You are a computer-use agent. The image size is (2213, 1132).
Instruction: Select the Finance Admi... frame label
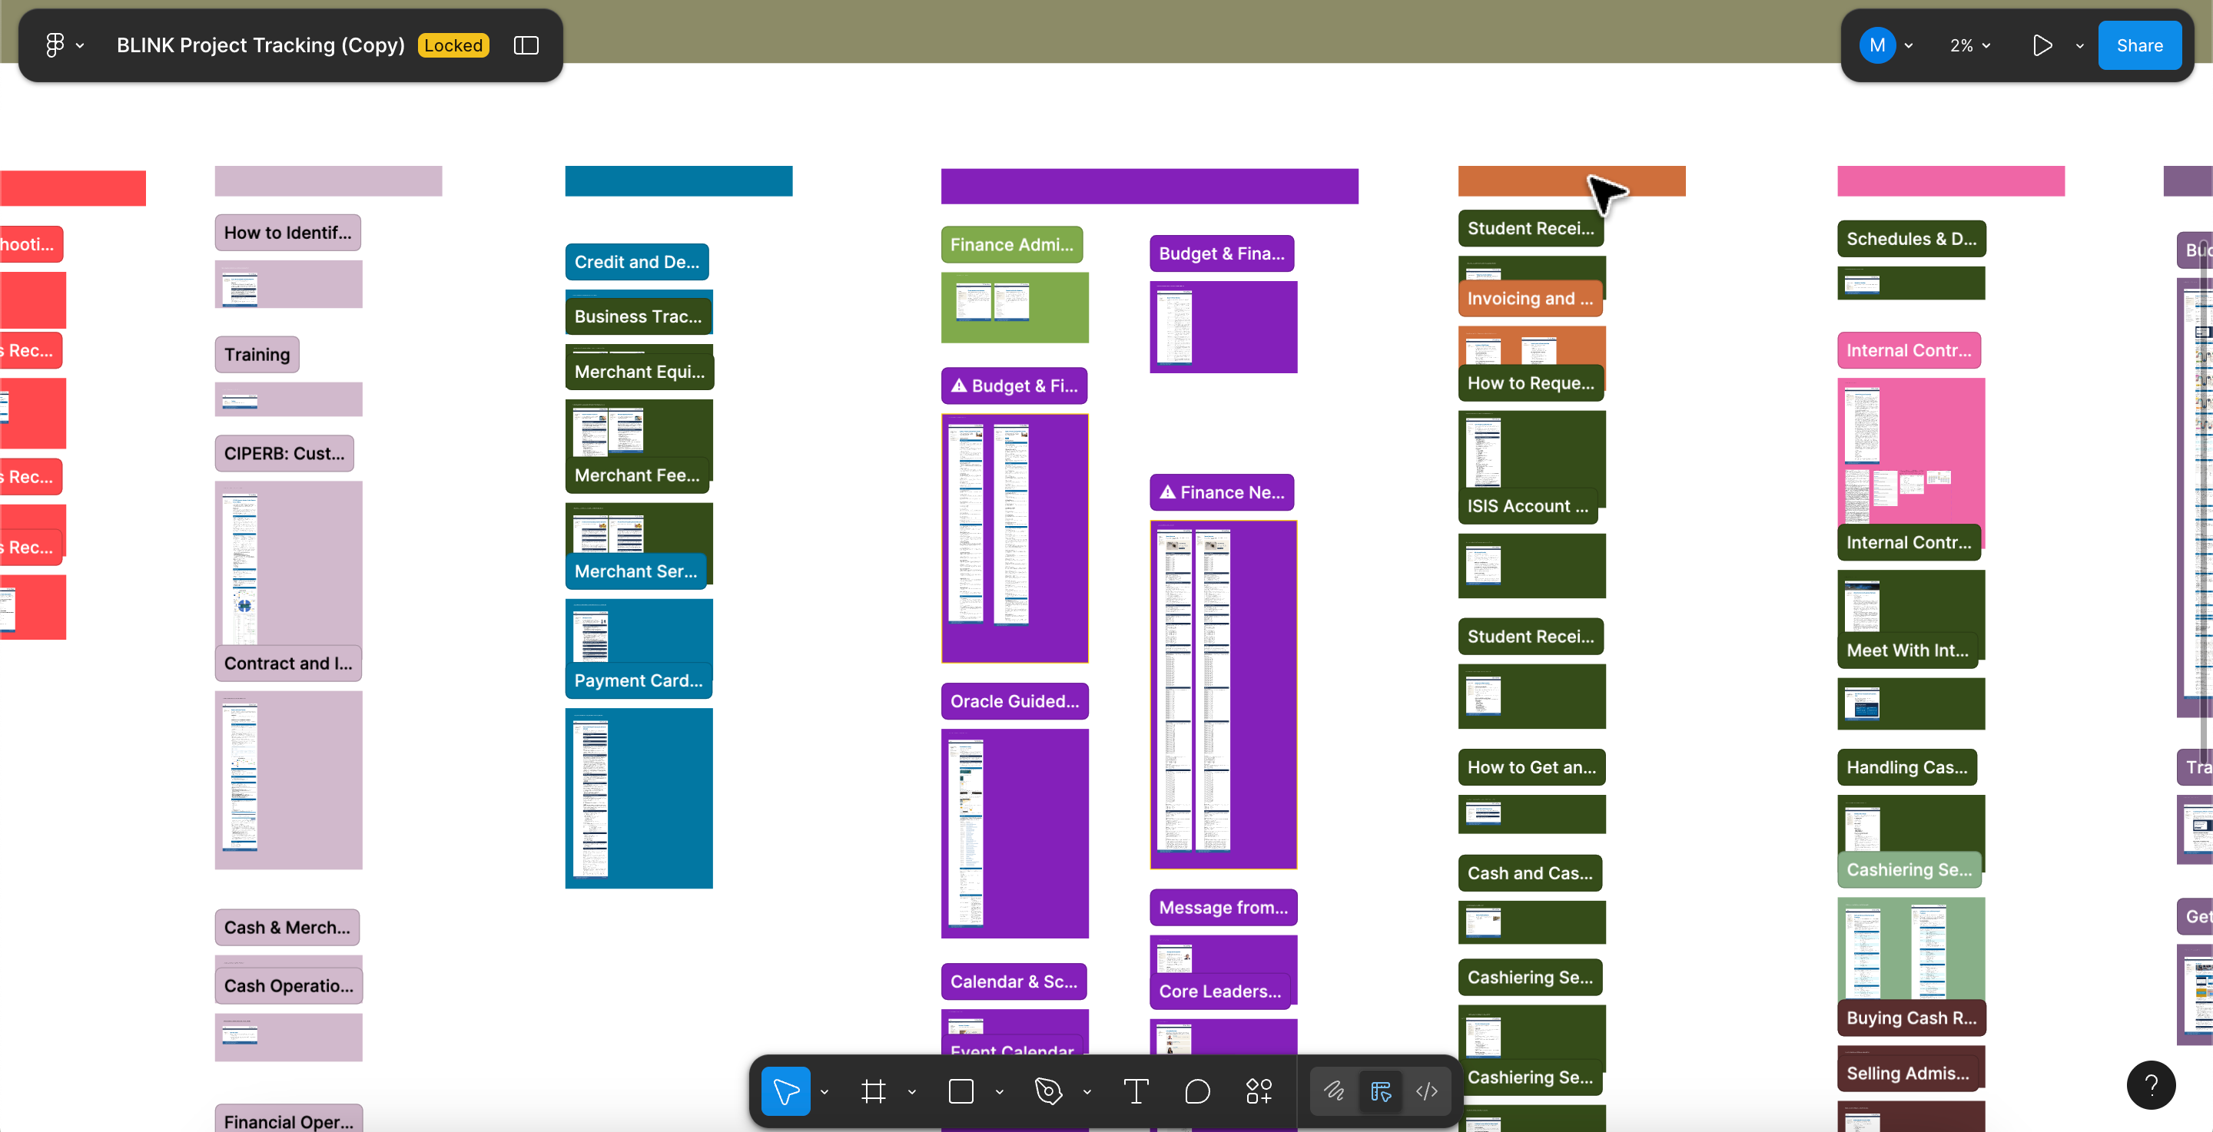coord(1012,244)
